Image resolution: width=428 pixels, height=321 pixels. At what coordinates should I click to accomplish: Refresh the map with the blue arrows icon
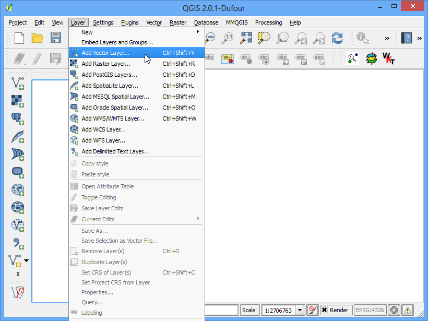pos(337,38)
